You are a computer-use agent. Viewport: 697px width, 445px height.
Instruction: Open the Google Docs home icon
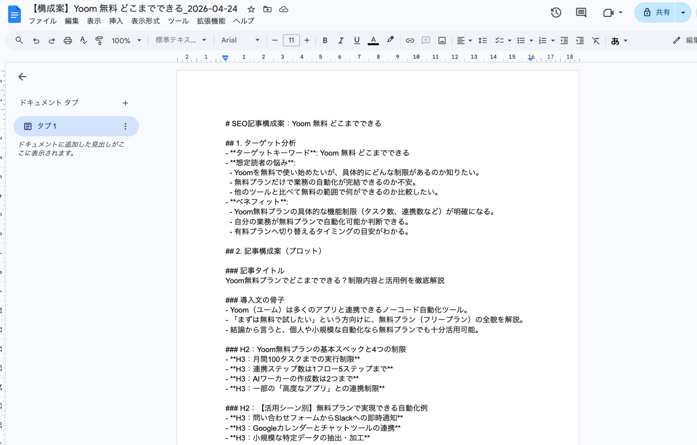click(x=14, y=14)
